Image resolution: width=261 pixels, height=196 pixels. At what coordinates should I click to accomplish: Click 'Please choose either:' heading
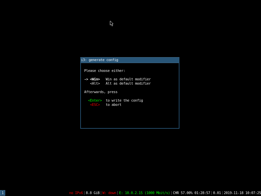pos(104,71)
